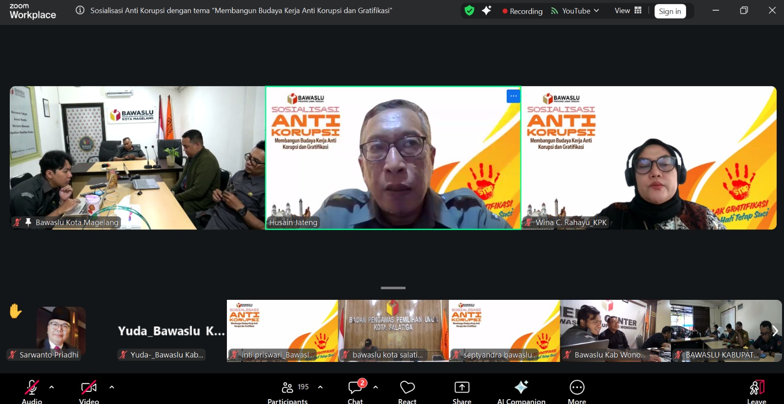
Task: Expand video settings arrow next to Video
Action: [112, 387]
